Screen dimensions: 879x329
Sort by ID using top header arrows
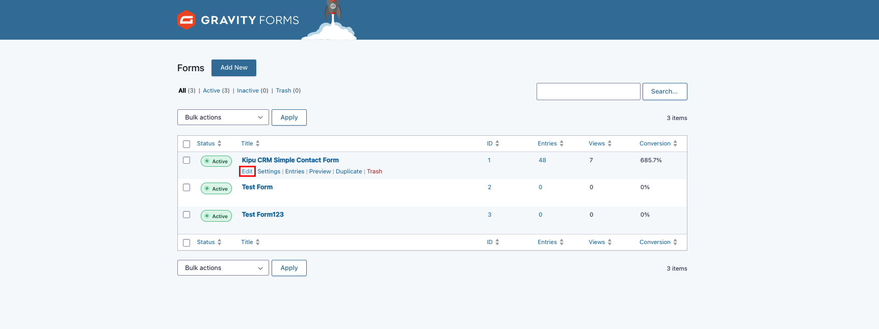(x=497, y=143)
